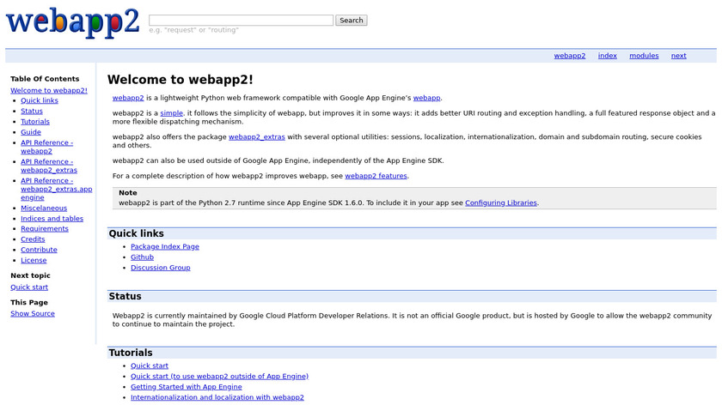Image resolution: width=722 pixels, height=405 pixels.
Task: Open 'Quick start (to use webapp2 outside of App Engine)'
Action: (219, 376)
